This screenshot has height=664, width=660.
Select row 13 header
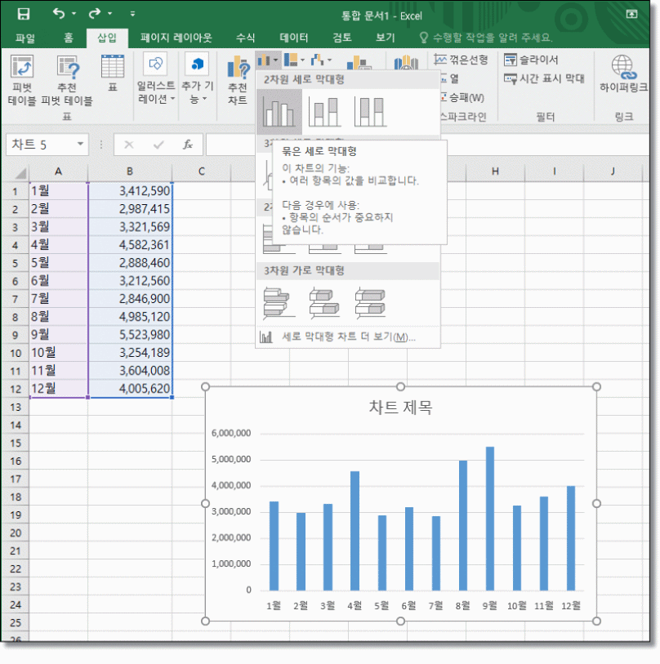(16, 407)
